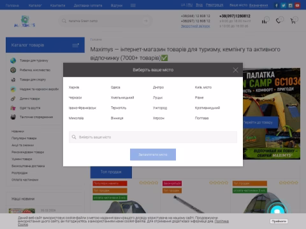Screen dimensions: 306x229
Task: Open Рибалка, мисливство category icon
Action: point(13,70)
